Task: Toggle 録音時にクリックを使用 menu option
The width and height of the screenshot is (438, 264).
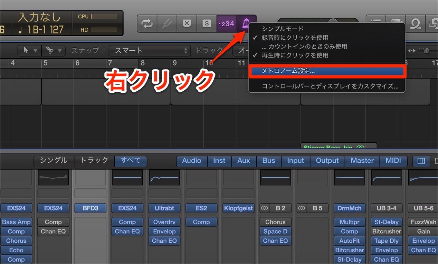Action: [x=295, y=38]
